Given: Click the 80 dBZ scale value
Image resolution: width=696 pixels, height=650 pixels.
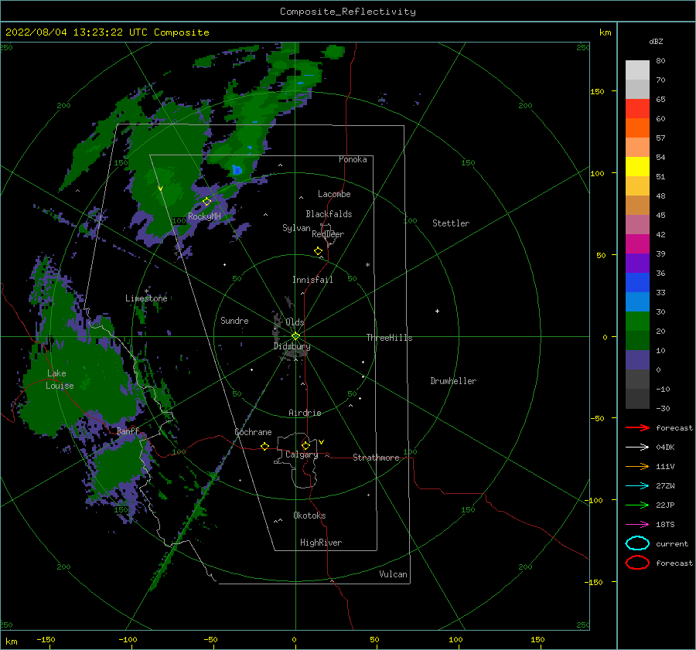Looking at the screenshot, I should click(660, 61).
